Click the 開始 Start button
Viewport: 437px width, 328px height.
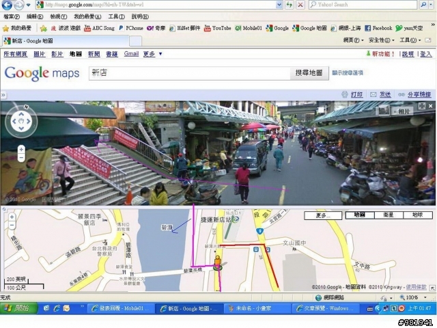point(18,308)
